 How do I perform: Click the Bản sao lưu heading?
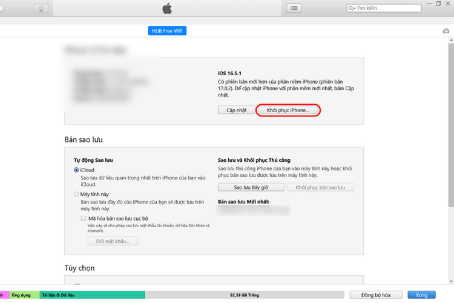[x=84, y=140]
